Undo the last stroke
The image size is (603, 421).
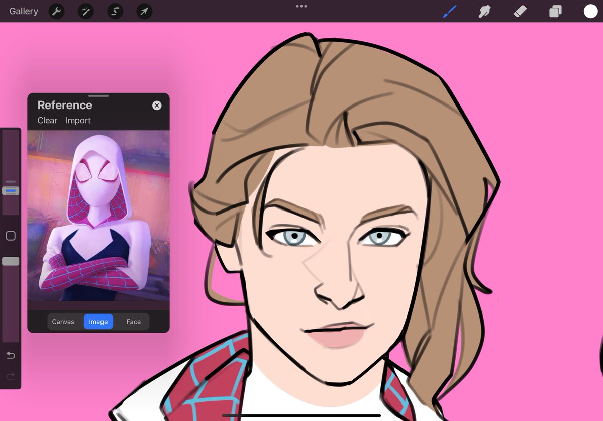tap(11, 355)
